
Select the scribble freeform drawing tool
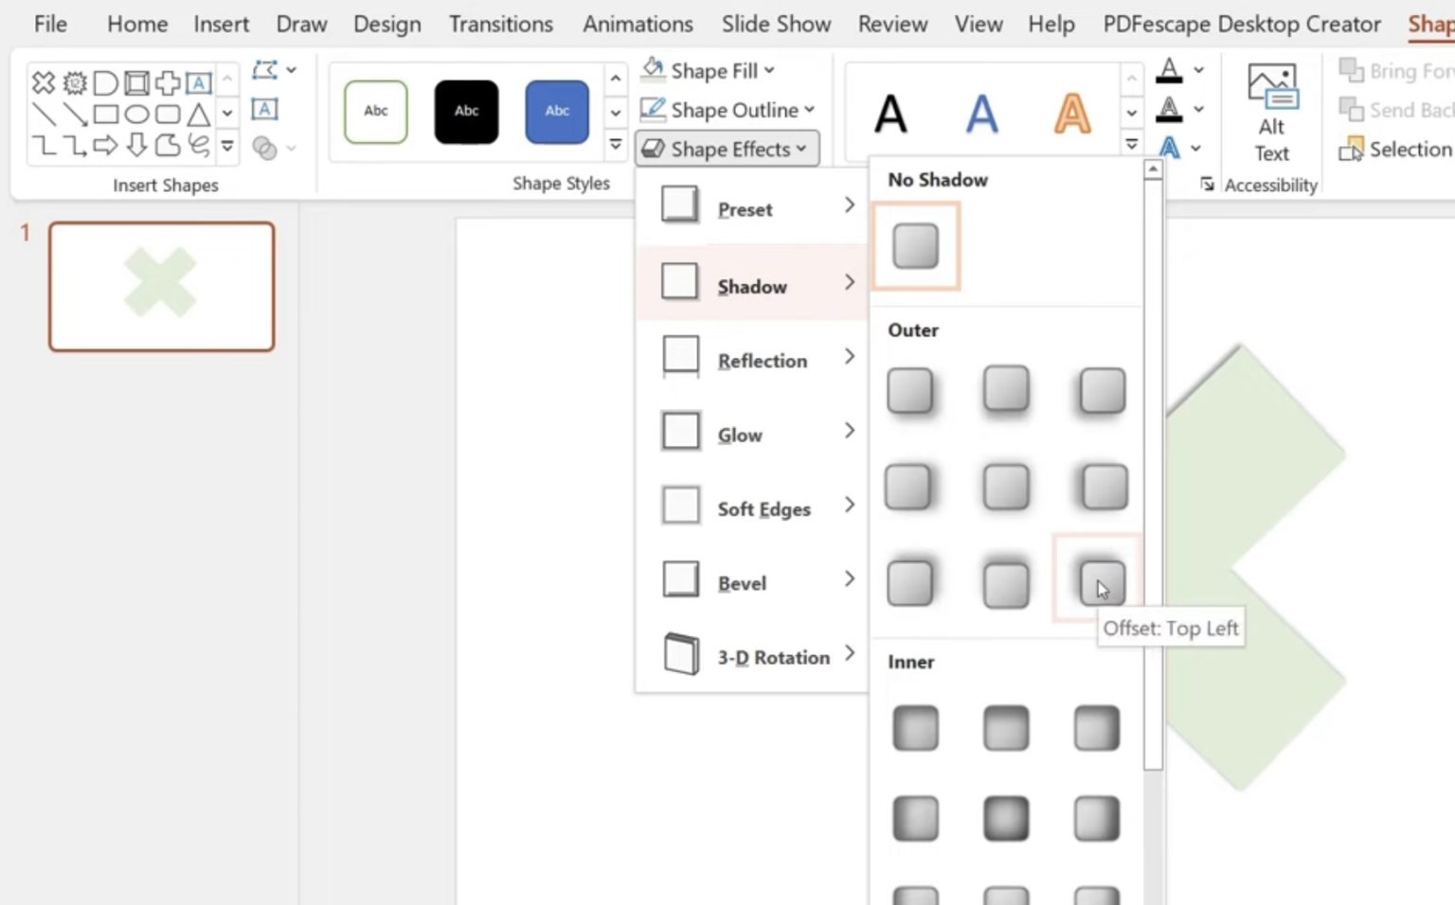(x=198, y=147)
